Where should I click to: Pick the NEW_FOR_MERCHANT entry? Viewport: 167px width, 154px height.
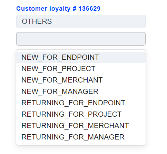tap(81, 80)
